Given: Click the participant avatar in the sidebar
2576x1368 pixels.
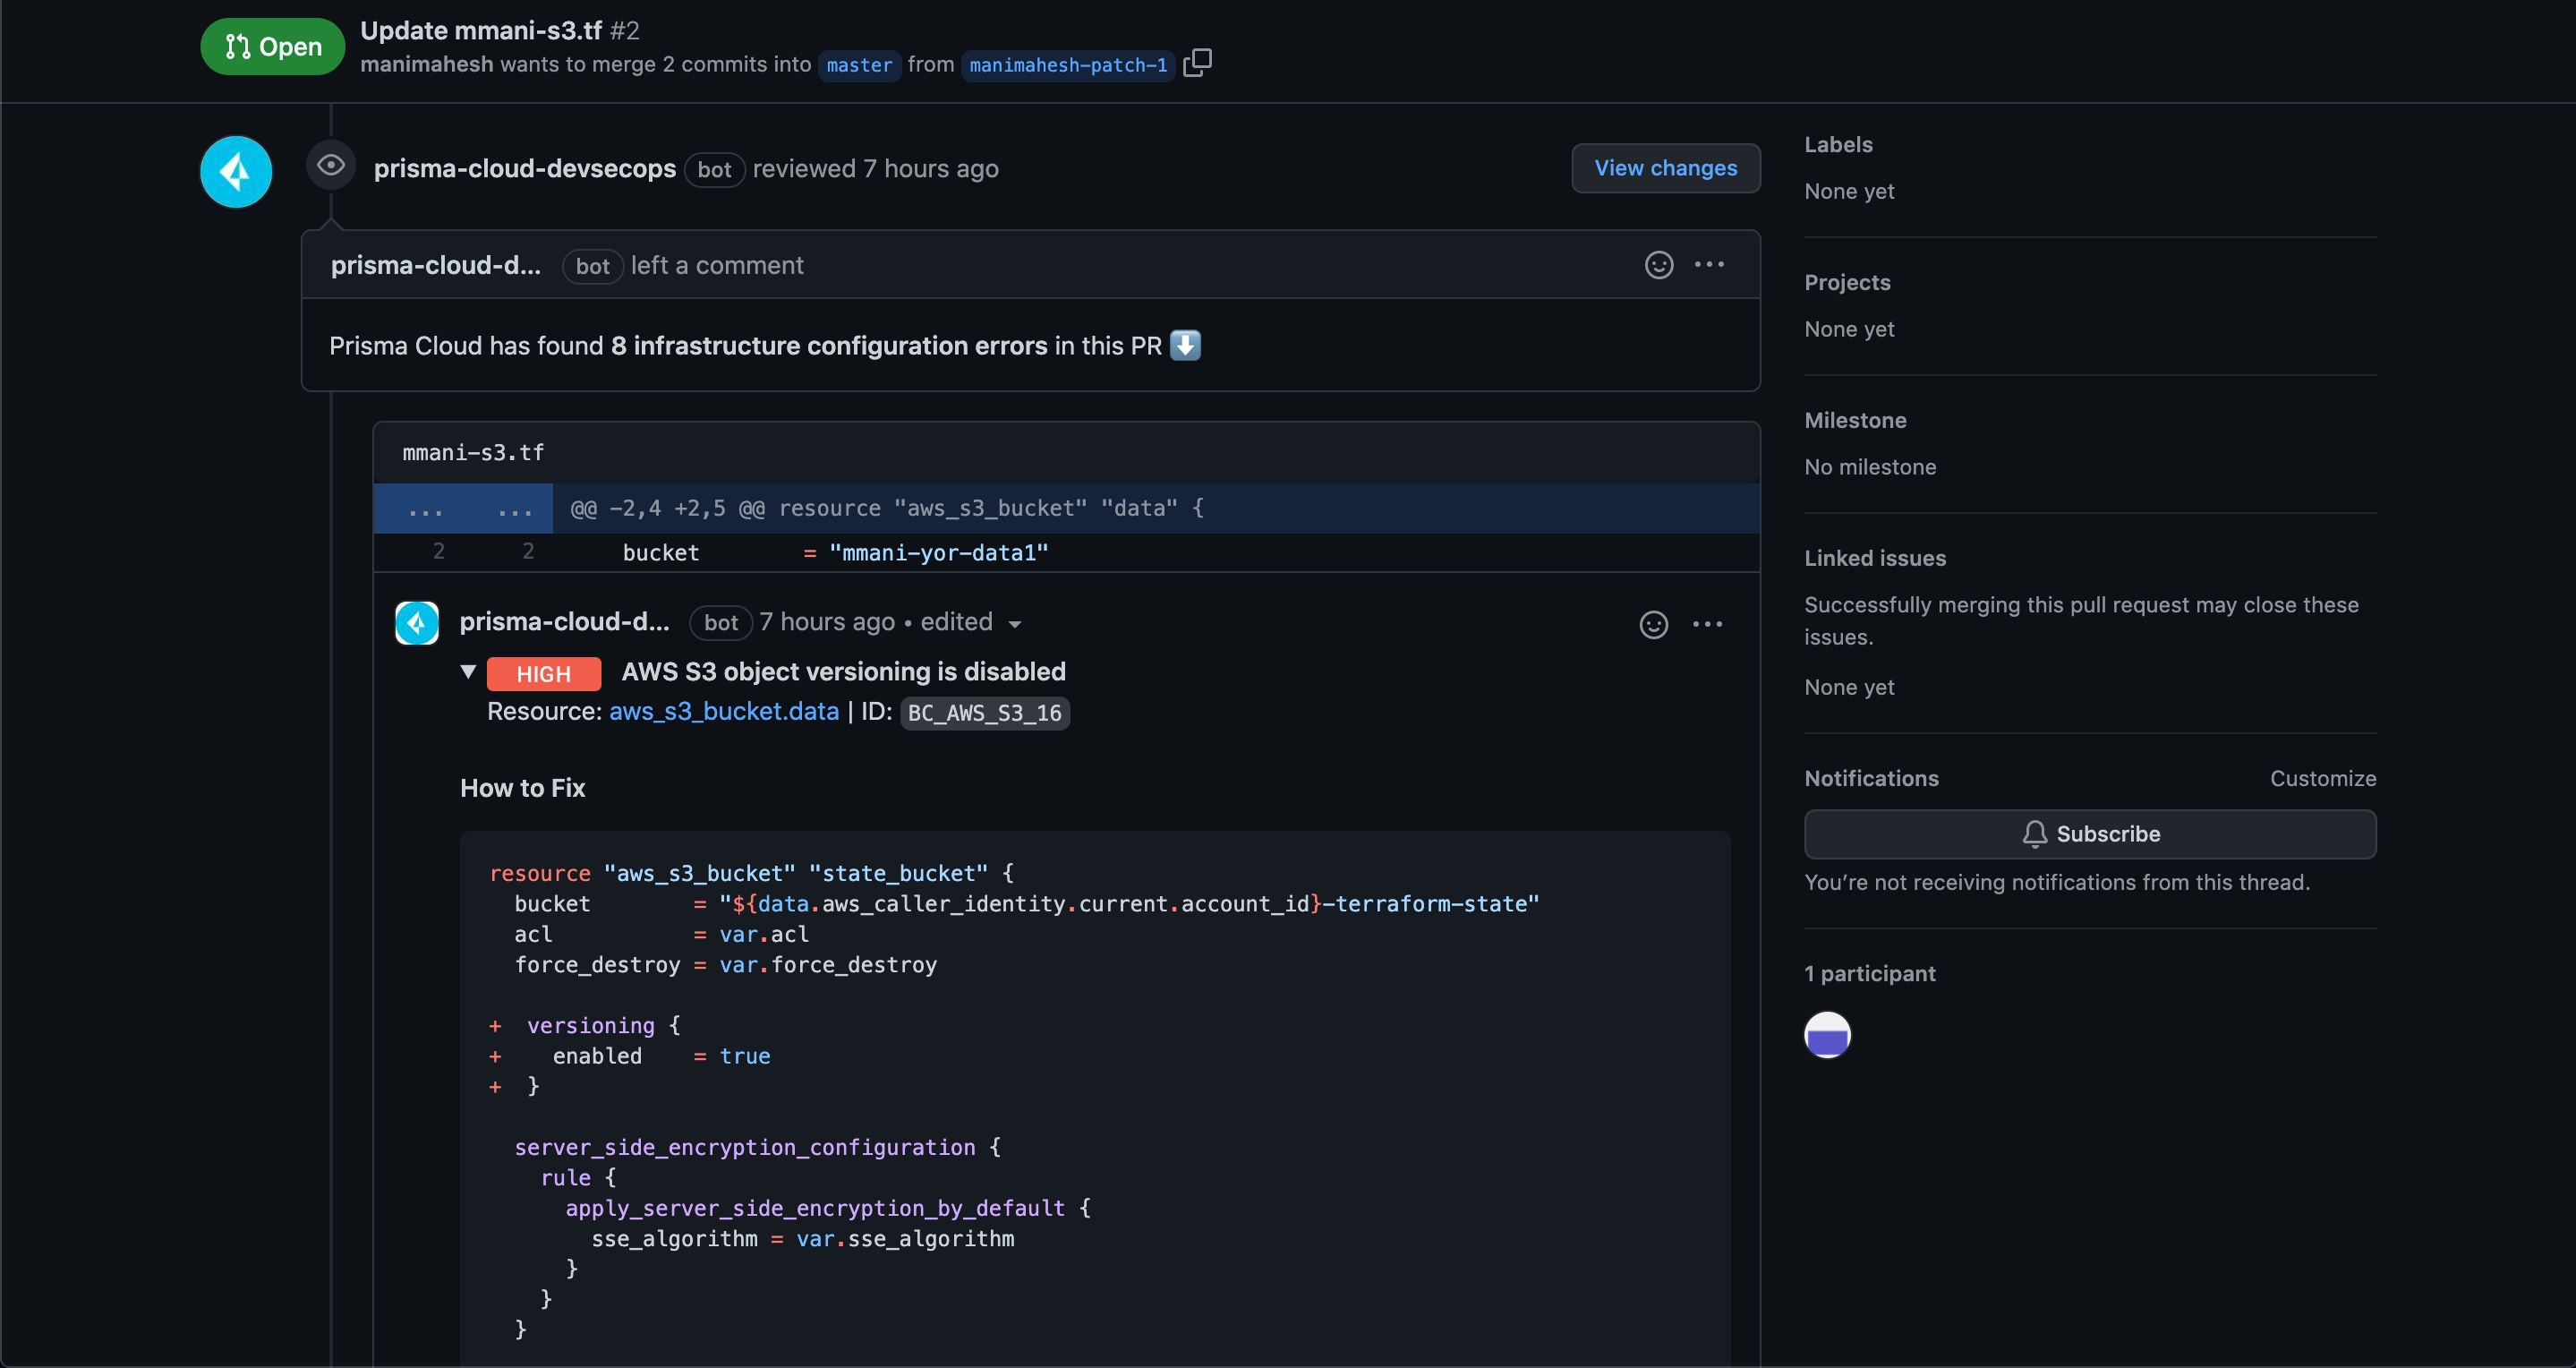Looking at the screenshot, I should [1827, 1034].
